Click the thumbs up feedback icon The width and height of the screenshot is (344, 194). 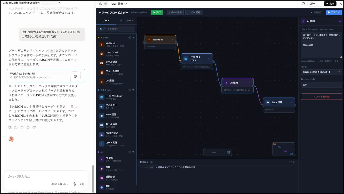tap(22, 127)
